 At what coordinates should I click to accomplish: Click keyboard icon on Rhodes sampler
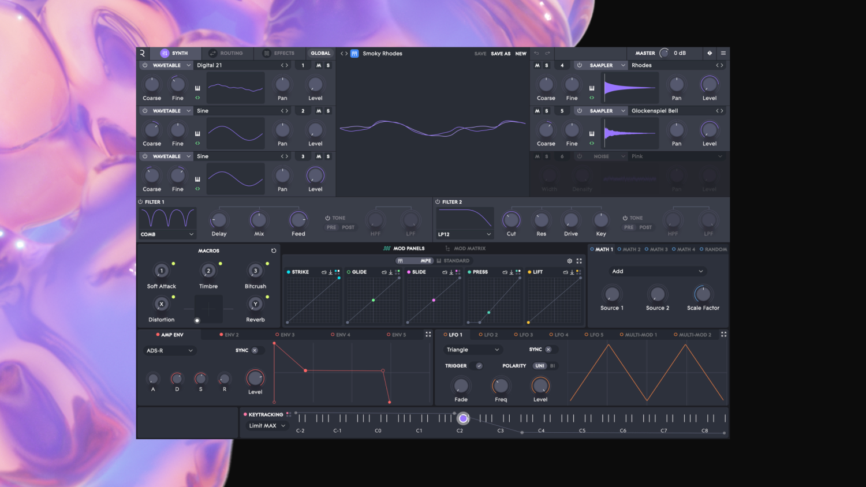[x=592, y=88]
